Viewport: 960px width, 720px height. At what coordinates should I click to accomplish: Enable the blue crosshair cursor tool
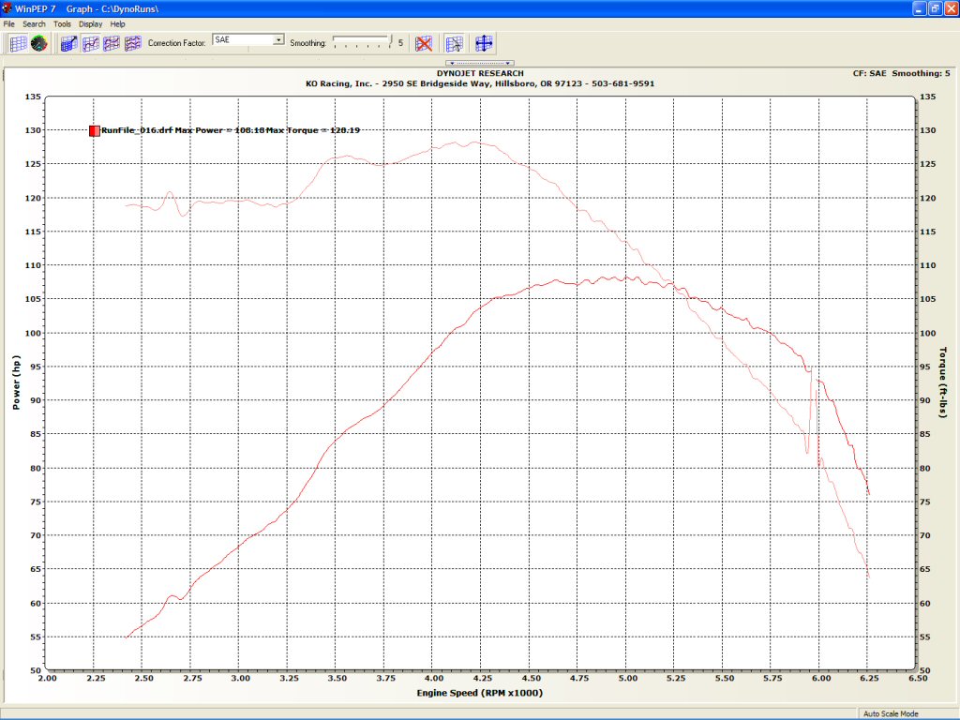point(484,43)
